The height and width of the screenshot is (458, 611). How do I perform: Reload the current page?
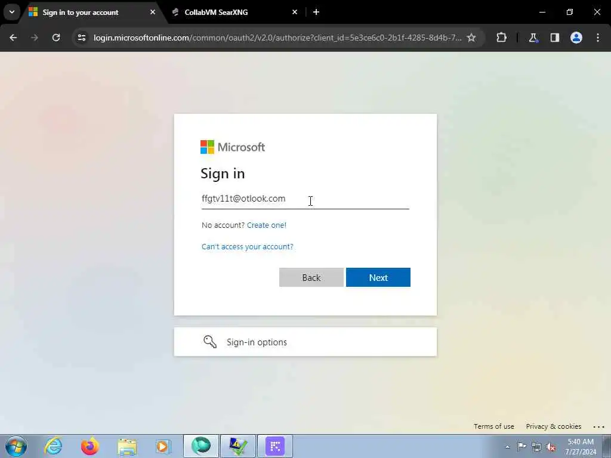[56, 38]
